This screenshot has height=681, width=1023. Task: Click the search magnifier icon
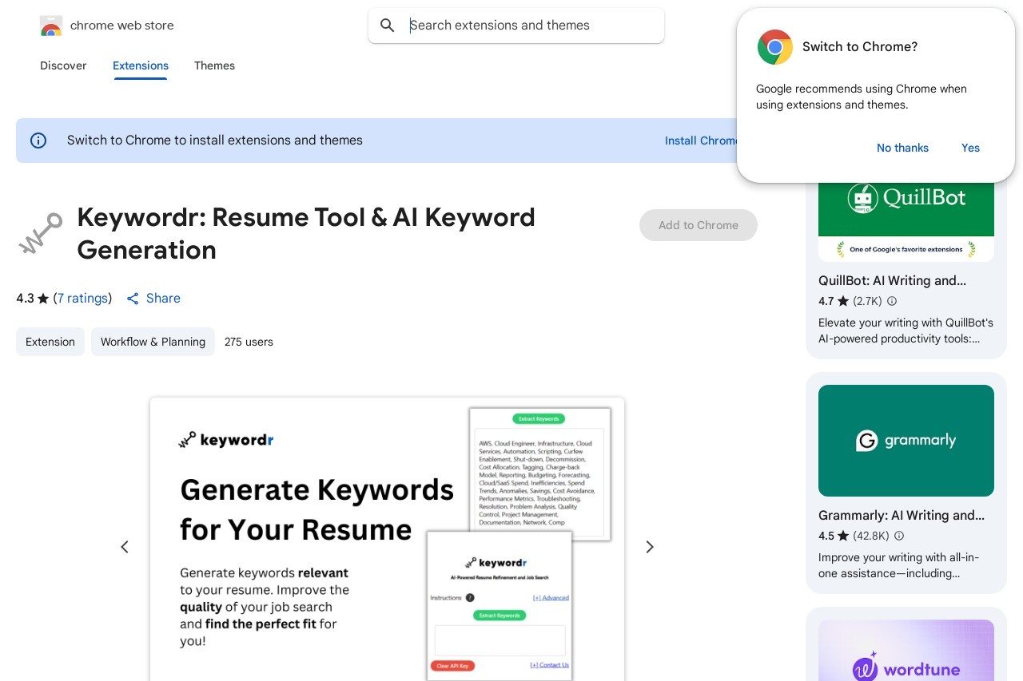(x=388, y=26)
